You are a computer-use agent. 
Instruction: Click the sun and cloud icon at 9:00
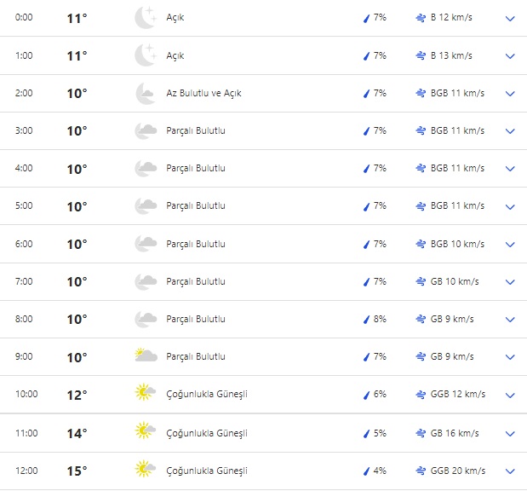(x=145, y=356)
